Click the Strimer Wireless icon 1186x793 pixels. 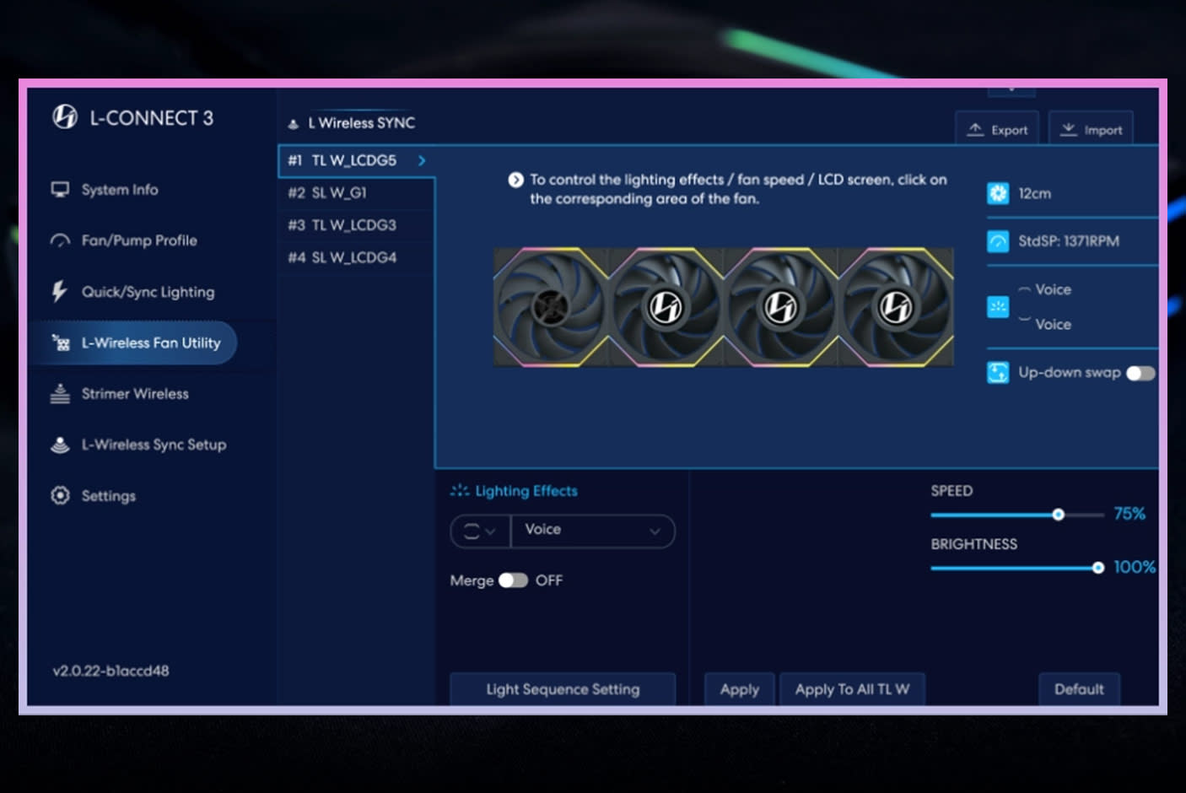(60, 394)
